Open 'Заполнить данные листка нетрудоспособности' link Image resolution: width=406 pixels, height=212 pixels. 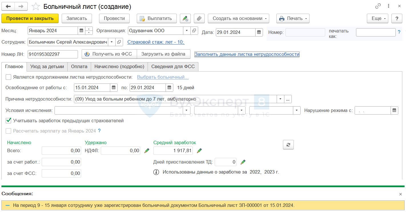click(x=247, y=54)
